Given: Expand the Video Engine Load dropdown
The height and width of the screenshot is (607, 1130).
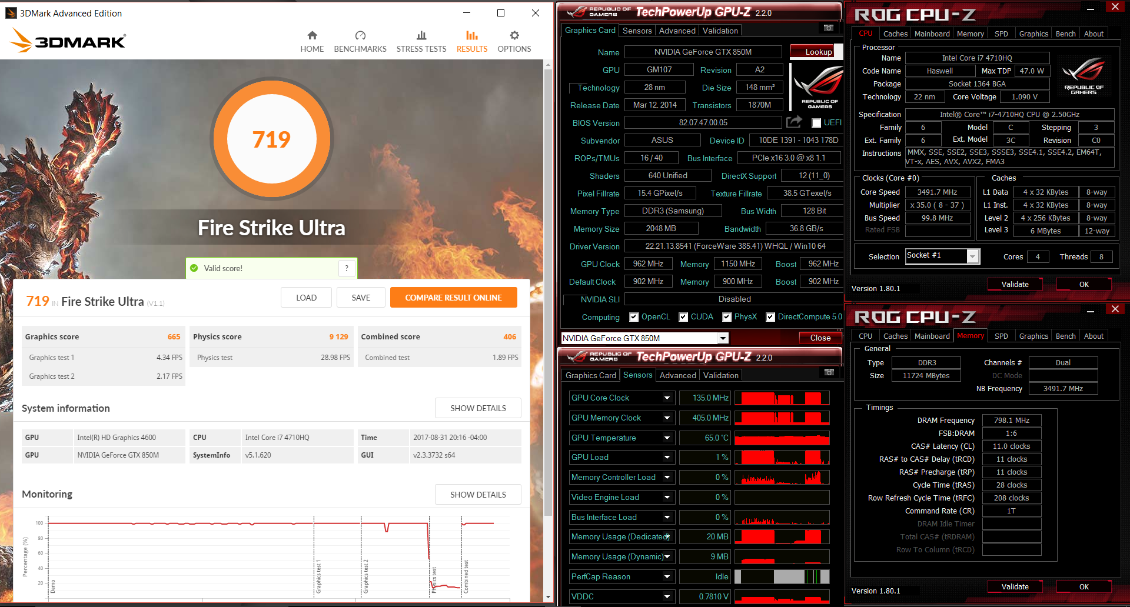Looking at the screenshot, I should 667,498.
